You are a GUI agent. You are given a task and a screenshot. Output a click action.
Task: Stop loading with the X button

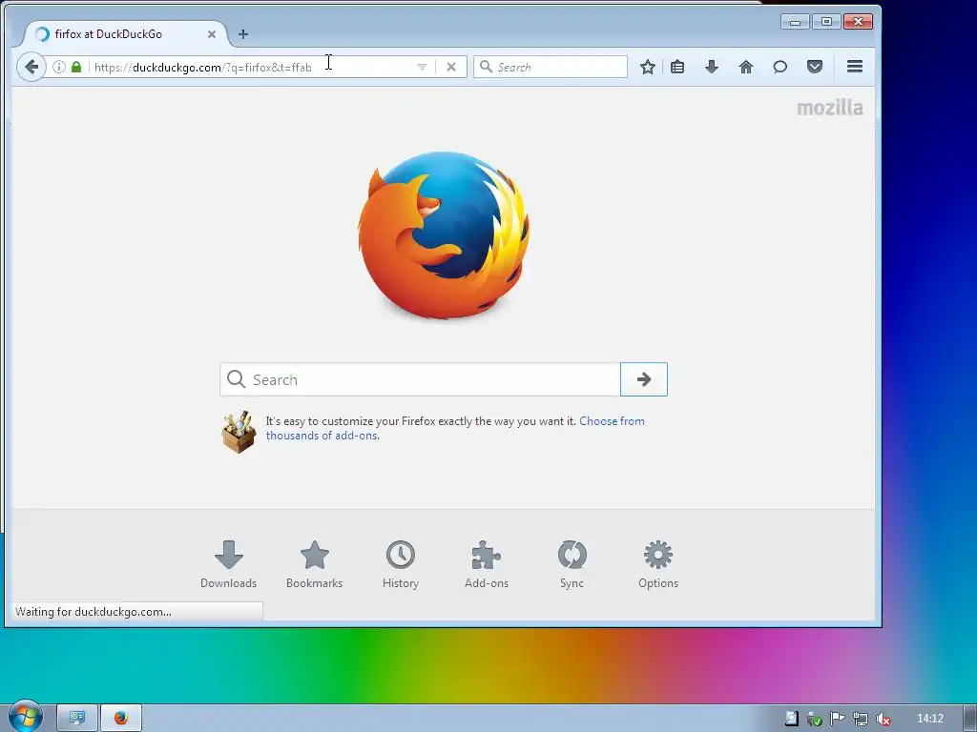point(451,67)
